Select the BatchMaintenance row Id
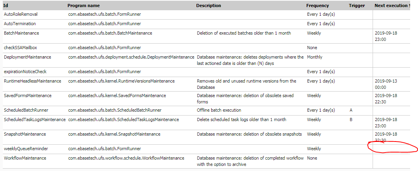418x171 pixels. click(x=21, y=33)
